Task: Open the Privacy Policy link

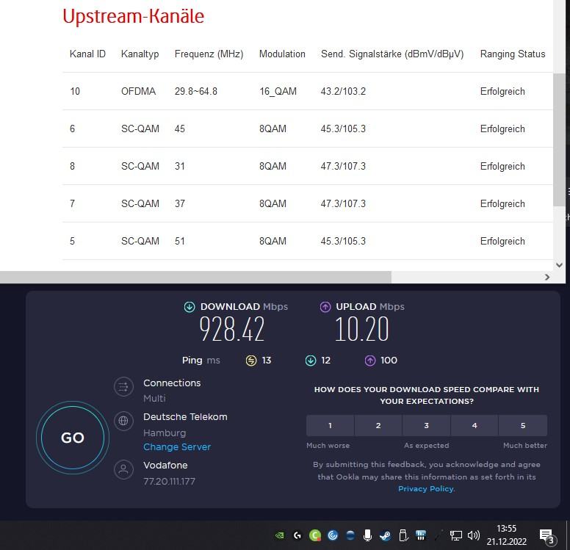Action: click(426, 488)
